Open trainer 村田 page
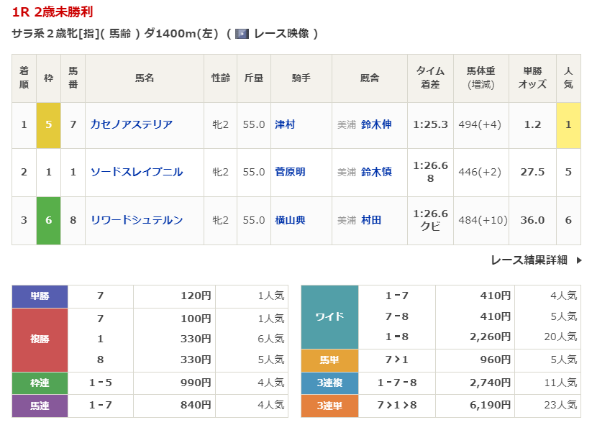This screenshot has width=592, height=425. click(x=371, y=220)
